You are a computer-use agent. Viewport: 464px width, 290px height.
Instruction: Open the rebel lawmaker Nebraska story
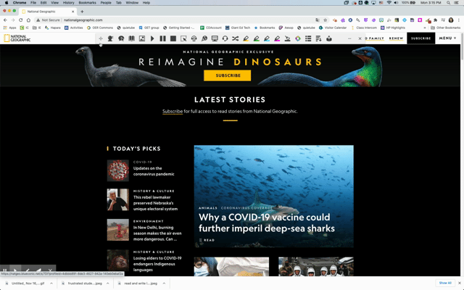(155, 203)
